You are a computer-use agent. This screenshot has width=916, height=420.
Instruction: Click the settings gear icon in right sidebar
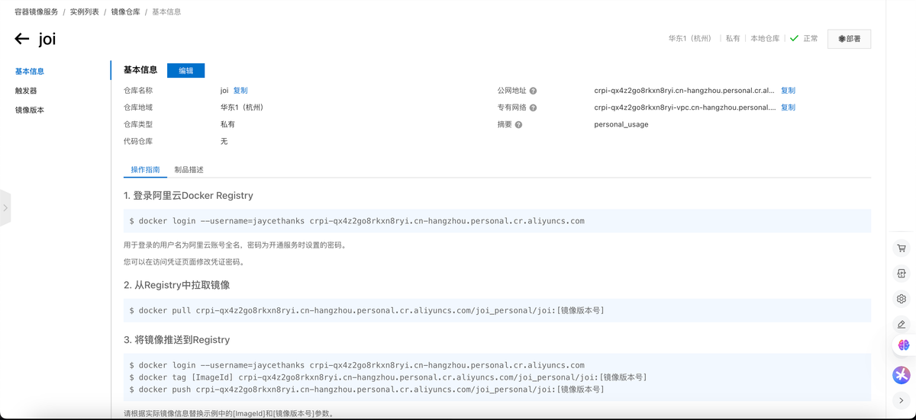pyautogui.click(x=901, y=299)
